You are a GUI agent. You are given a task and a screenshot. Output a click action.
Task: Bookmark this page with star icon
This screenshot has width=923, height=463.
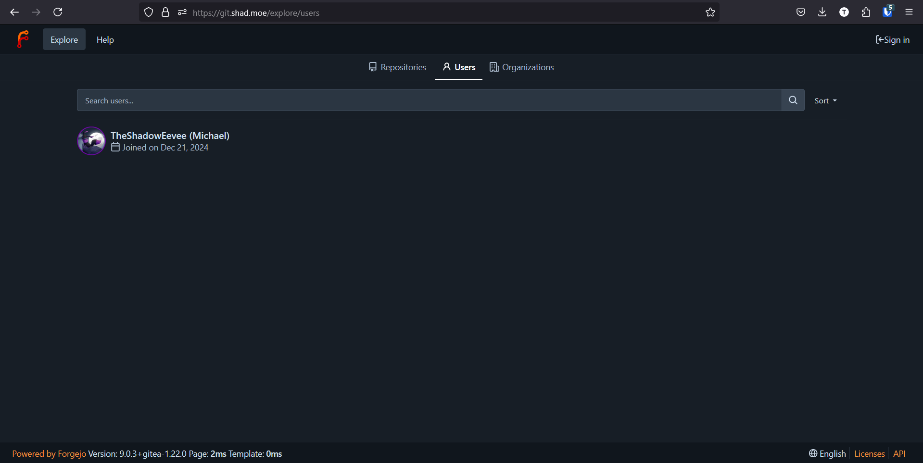click(710, 13)
